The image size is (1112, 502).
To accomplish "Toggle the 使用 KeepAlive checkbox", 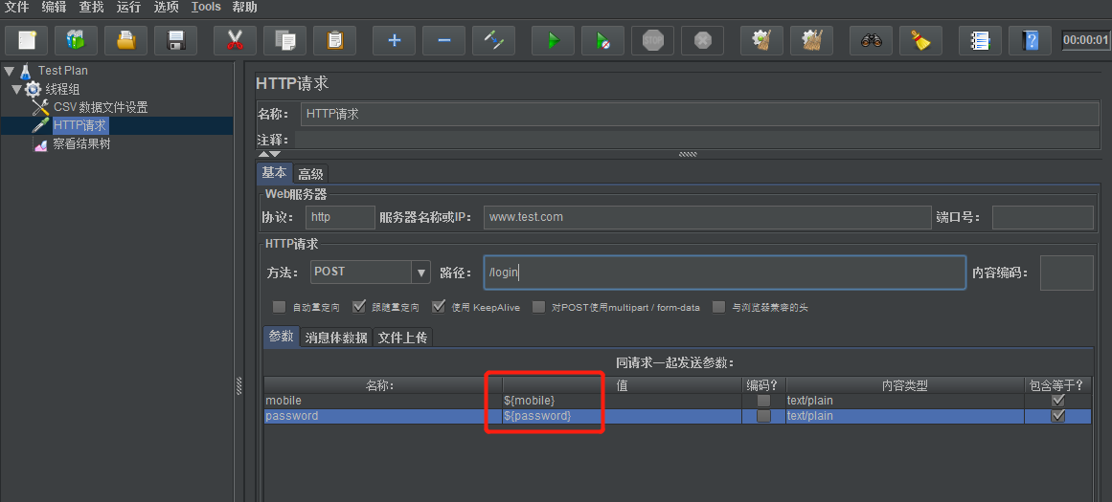I will click(439, 308).
